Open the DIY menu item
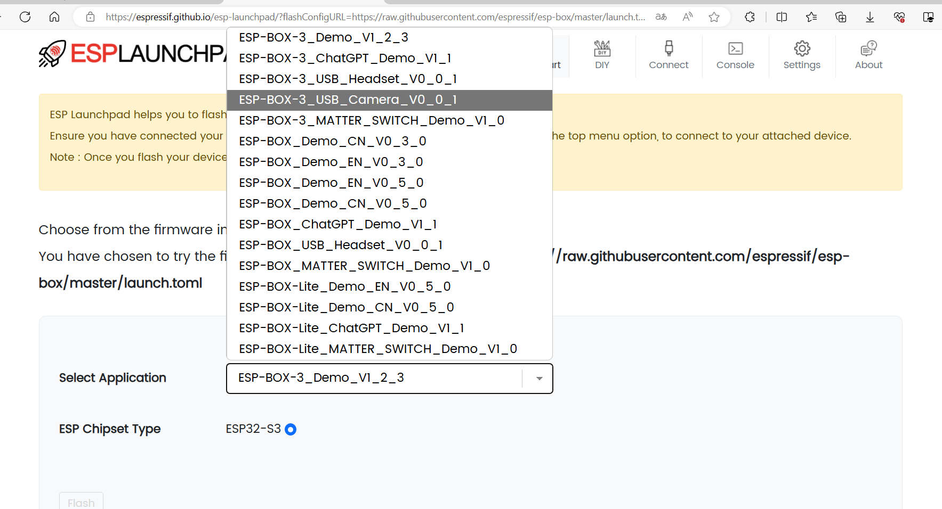Screen dimensions: 942x509 tap(602, 55)
